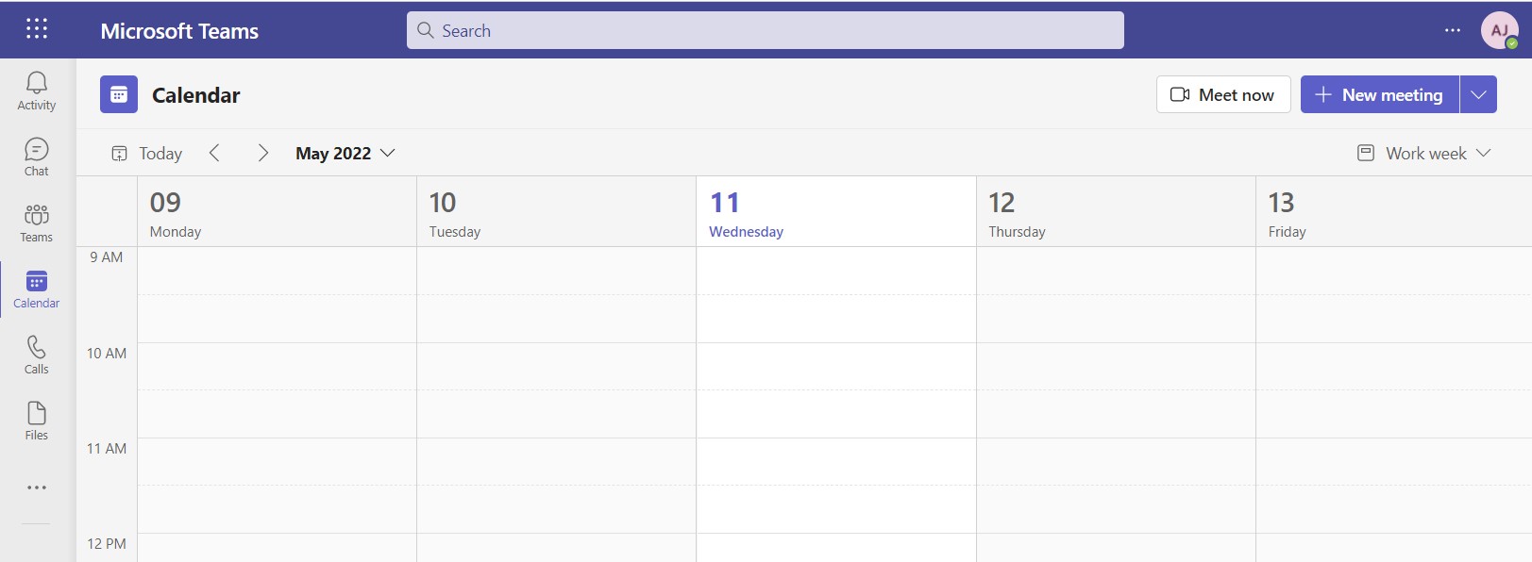Screen dimensions: 1532x562
Task: Click the purple Calendar app icon
Action: [119, 94]
